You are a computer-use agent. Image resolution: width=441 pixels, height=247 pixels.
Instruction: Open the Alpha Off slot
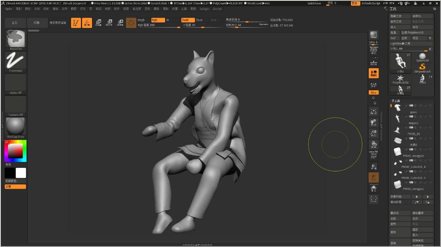15,84
